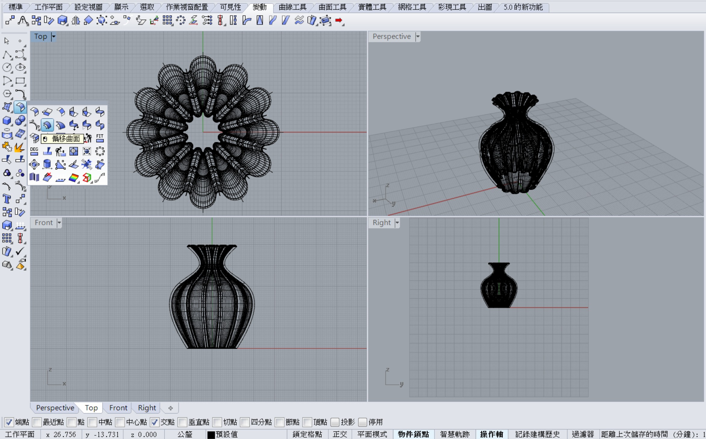Click the Text tool in left sidebar
Image resolution: width=706 pixels, height=439 pixels.
coord(7,199)
